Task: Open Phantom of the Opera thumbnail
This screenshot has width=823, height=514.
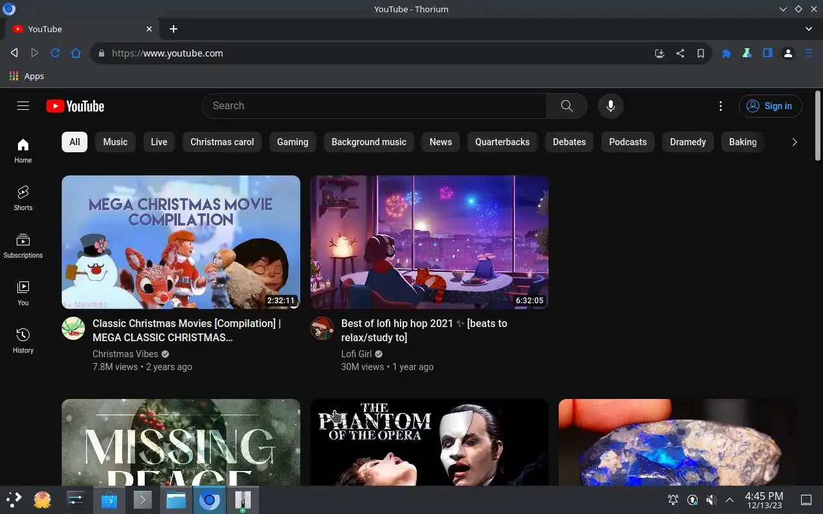Action: (x=430, y=442)
